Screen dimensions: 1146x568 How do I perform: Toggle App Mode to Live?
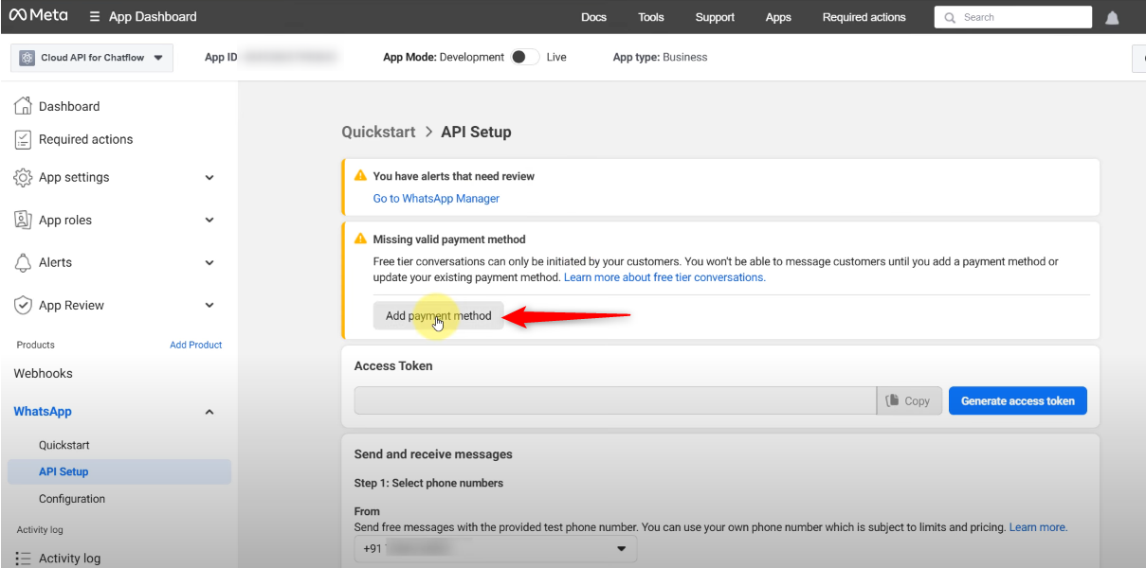(524, 57)
